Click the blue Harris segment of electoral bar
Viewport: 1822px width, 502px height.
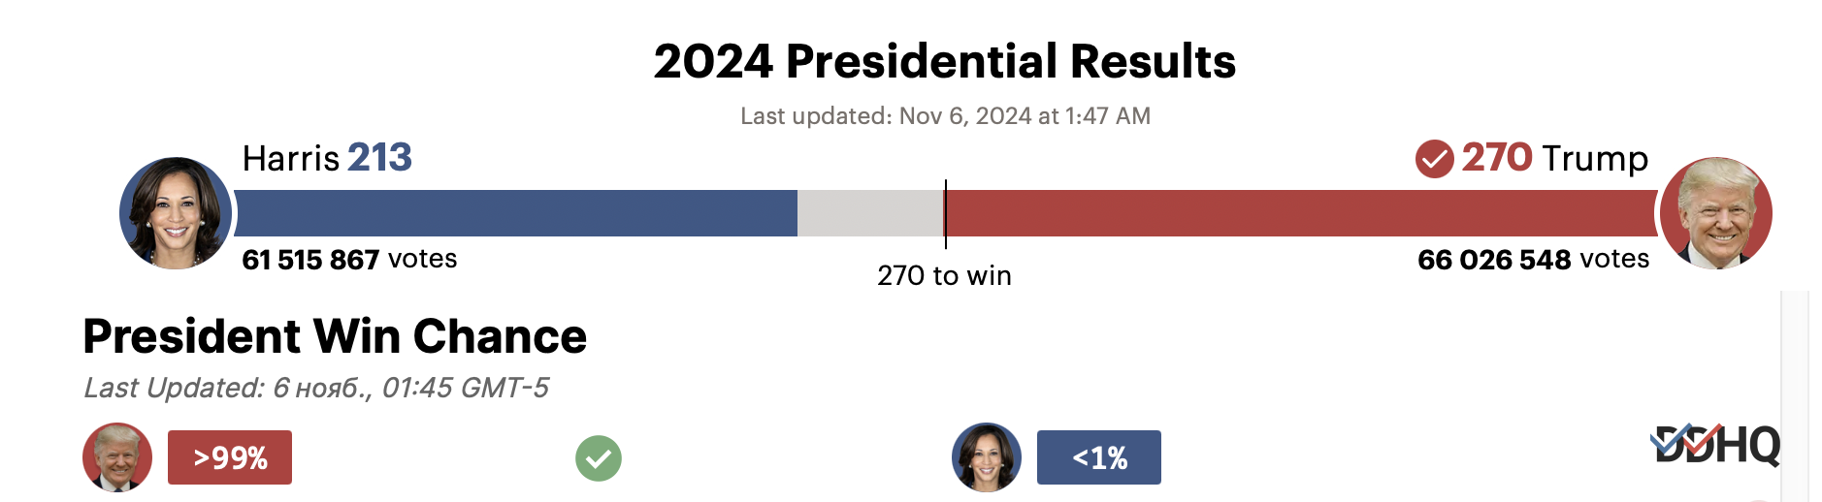[x=515, y=213]
